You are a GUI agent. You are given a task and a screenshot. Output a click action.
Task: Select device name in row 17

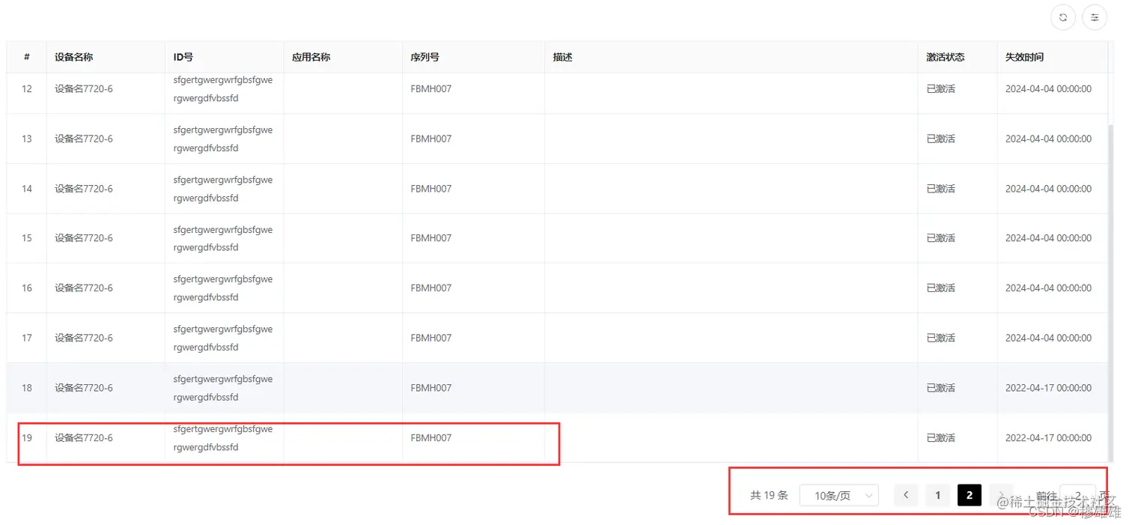coord(84,338)
